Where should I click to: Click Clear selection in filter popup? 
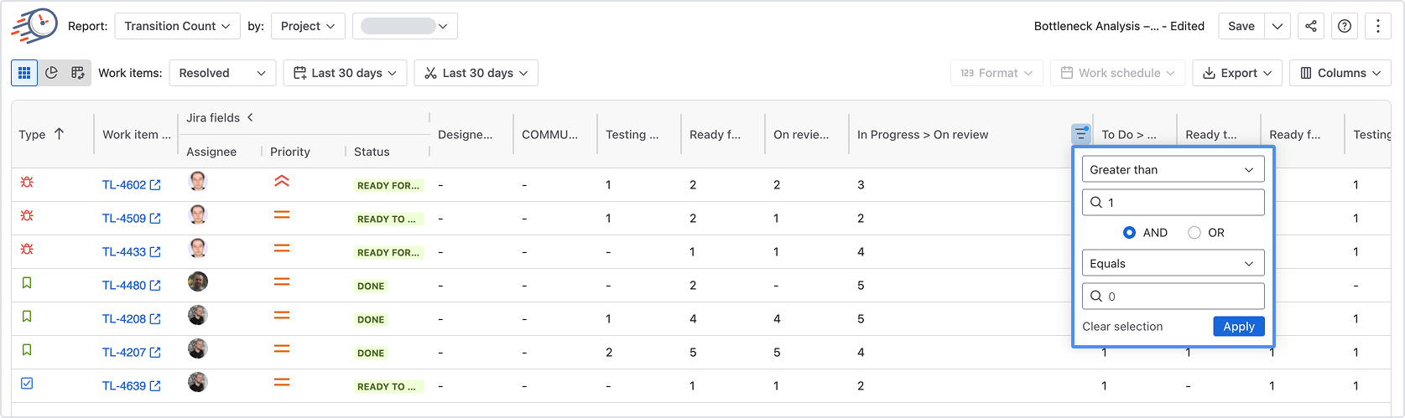pyautogui.click(x=1122, y=327)
